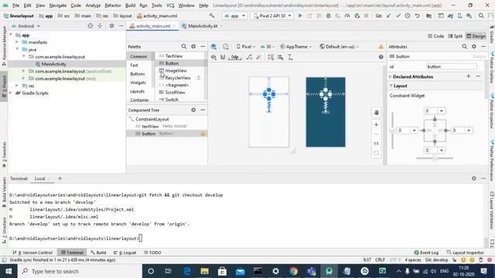Switch to MainActivity.kt tab

pyautogui.click(x=203, y=25)
